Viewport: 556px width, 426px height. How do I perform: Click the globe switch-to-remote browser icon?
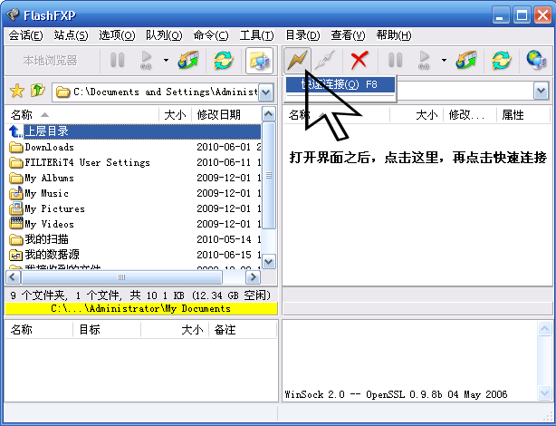point(536,60)
